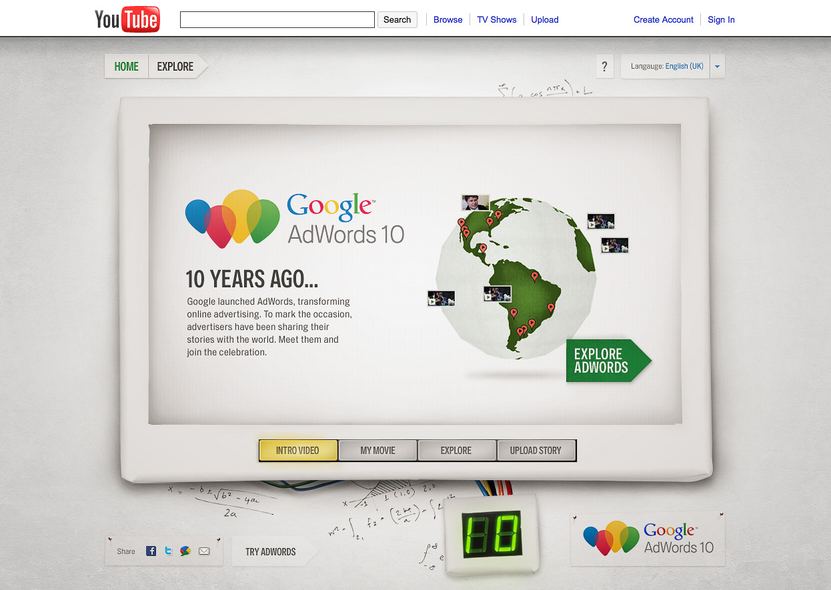This screenshot has width=831, height=590.
Task: Select the EXPLORE button below the screen
Action: tap(456, 450)
